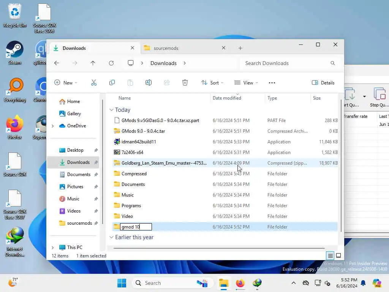389x292 pixels.
Task: Open Internet Download Manager taskbar icon
Action: pos(257,283)
